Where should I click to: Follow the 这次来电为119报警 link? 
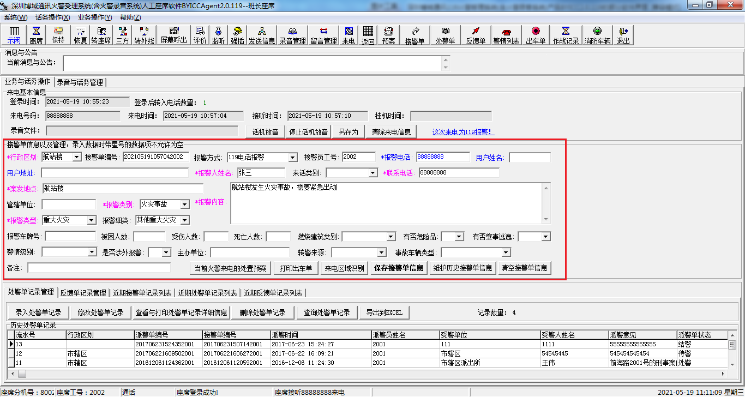(464, 132)
